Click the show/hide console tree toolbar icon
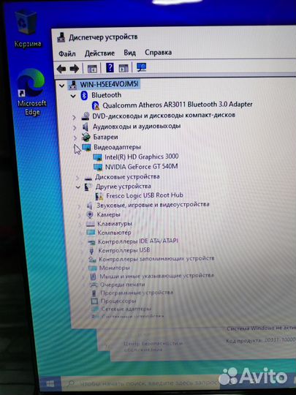The width and height of the screenshot is (296, 395). click(x=92, y=69)
